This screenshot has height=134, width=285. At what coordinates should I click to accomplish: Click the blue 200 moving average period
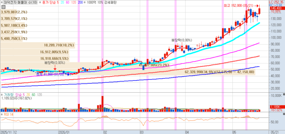click(x=81, y=3)
